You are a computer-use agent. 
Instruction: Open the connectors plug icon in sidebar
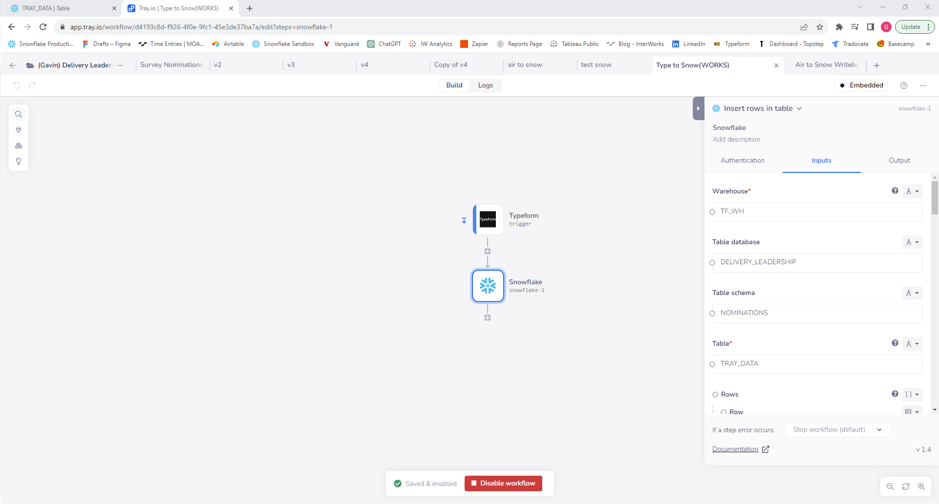[x=19, y=130]
